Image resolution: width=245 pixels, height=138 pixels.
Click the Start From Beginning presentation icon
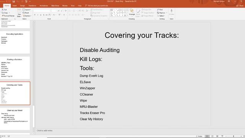[26, 2]
